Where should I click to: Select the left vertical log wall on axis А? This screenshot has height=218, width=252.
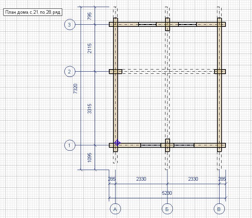click(116, 85)
